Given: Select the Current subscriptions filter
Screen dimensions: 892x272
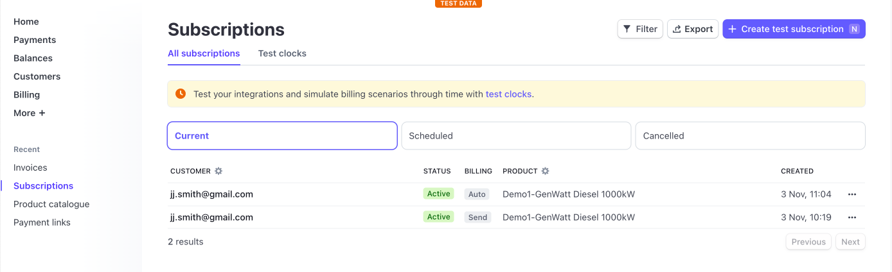Looking at the screenshot, I should point(282,136).
